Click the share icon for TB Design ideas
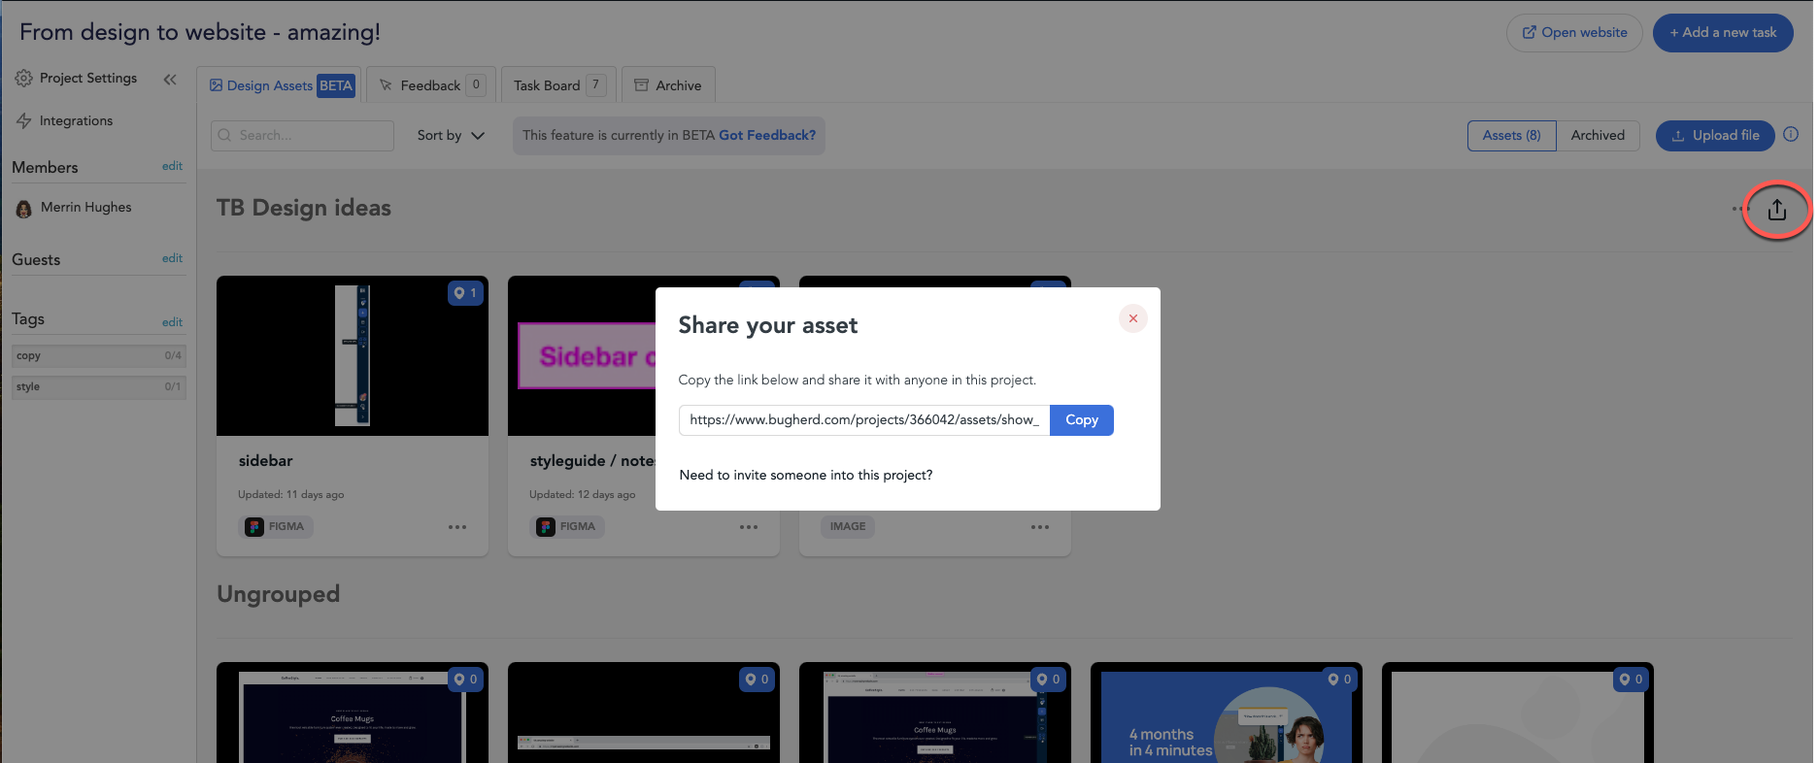Screen dimensions: 1819x763 (1776, 209)
